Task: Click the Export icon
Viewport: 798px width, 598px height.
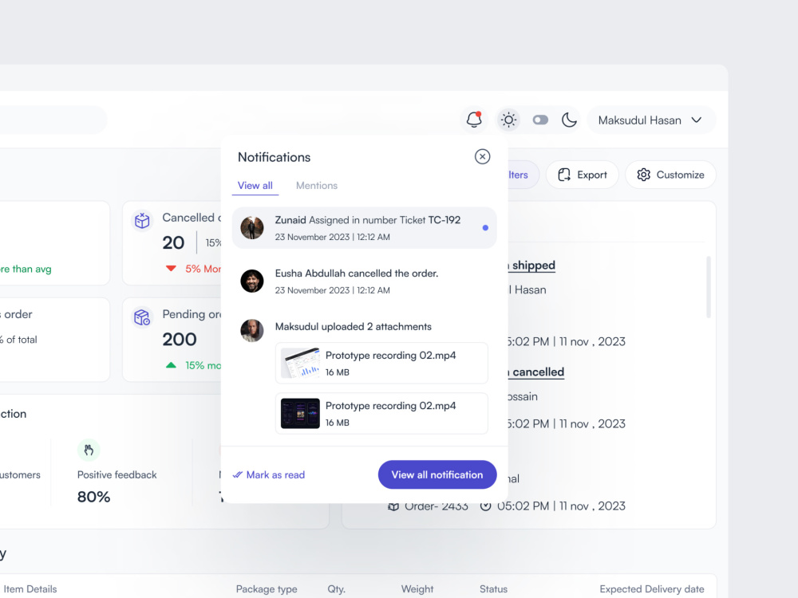Action: point(564,175)
